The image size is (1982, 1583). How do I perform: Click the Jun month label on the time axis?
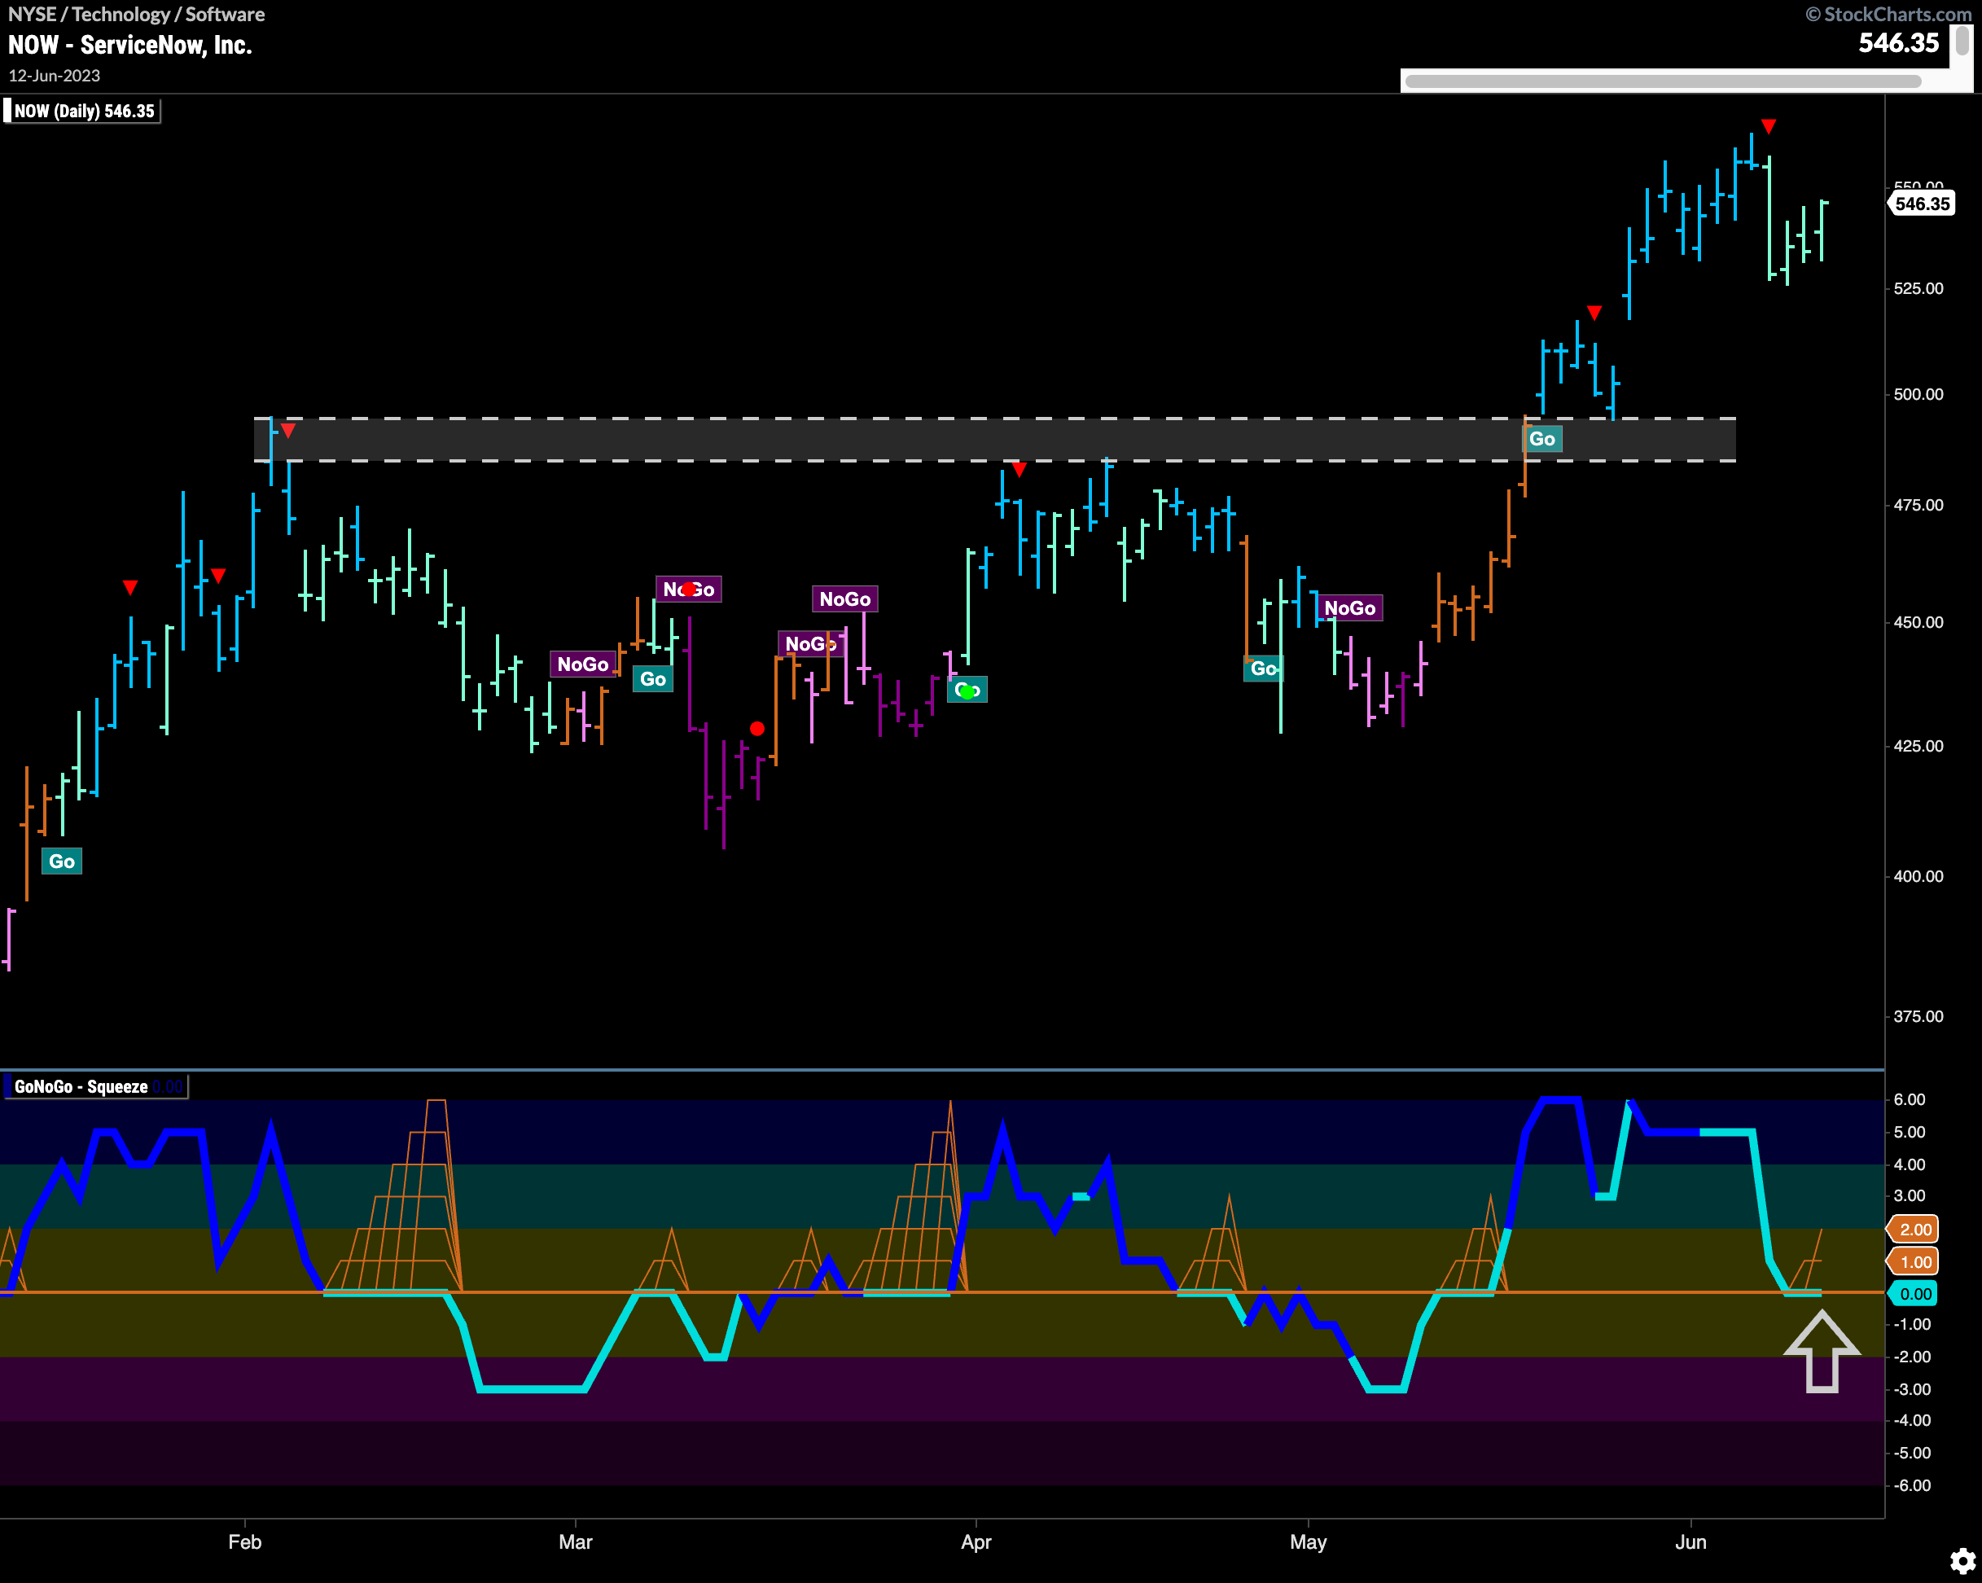coord(1690,1541)
